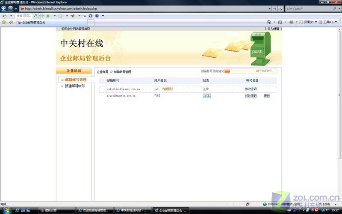
Task: Click the 用户姓名 column header
Action: tap(160, 80)
